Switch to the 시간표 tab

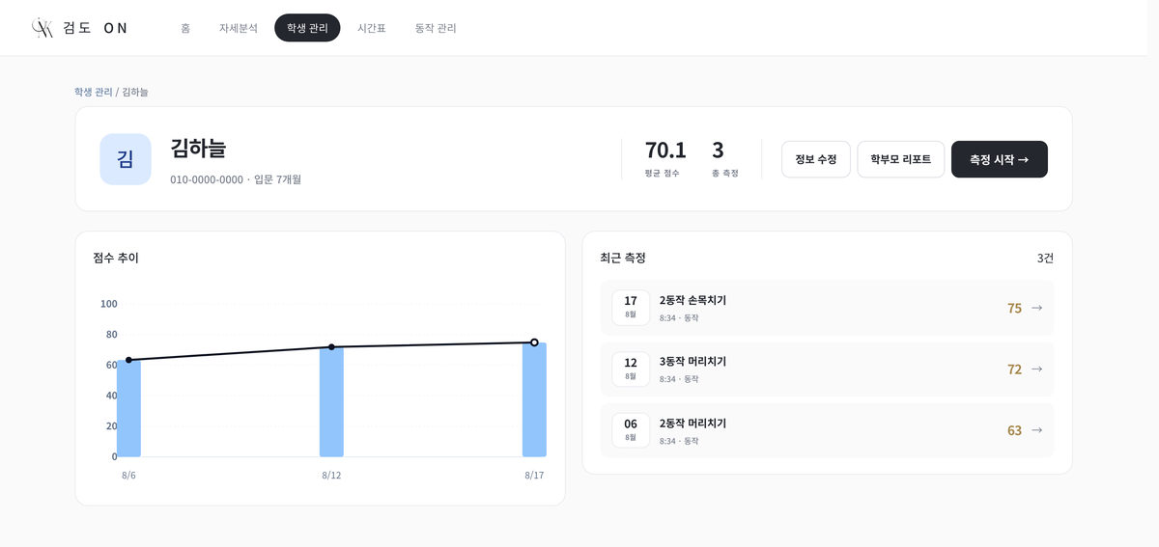372,28
